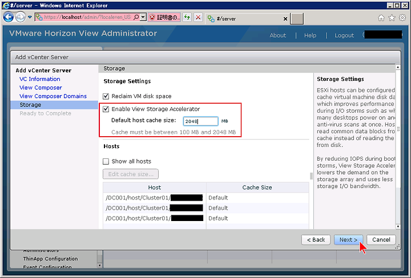
Task: Click the browser Home icon
Action: click(x=381, y=18)
